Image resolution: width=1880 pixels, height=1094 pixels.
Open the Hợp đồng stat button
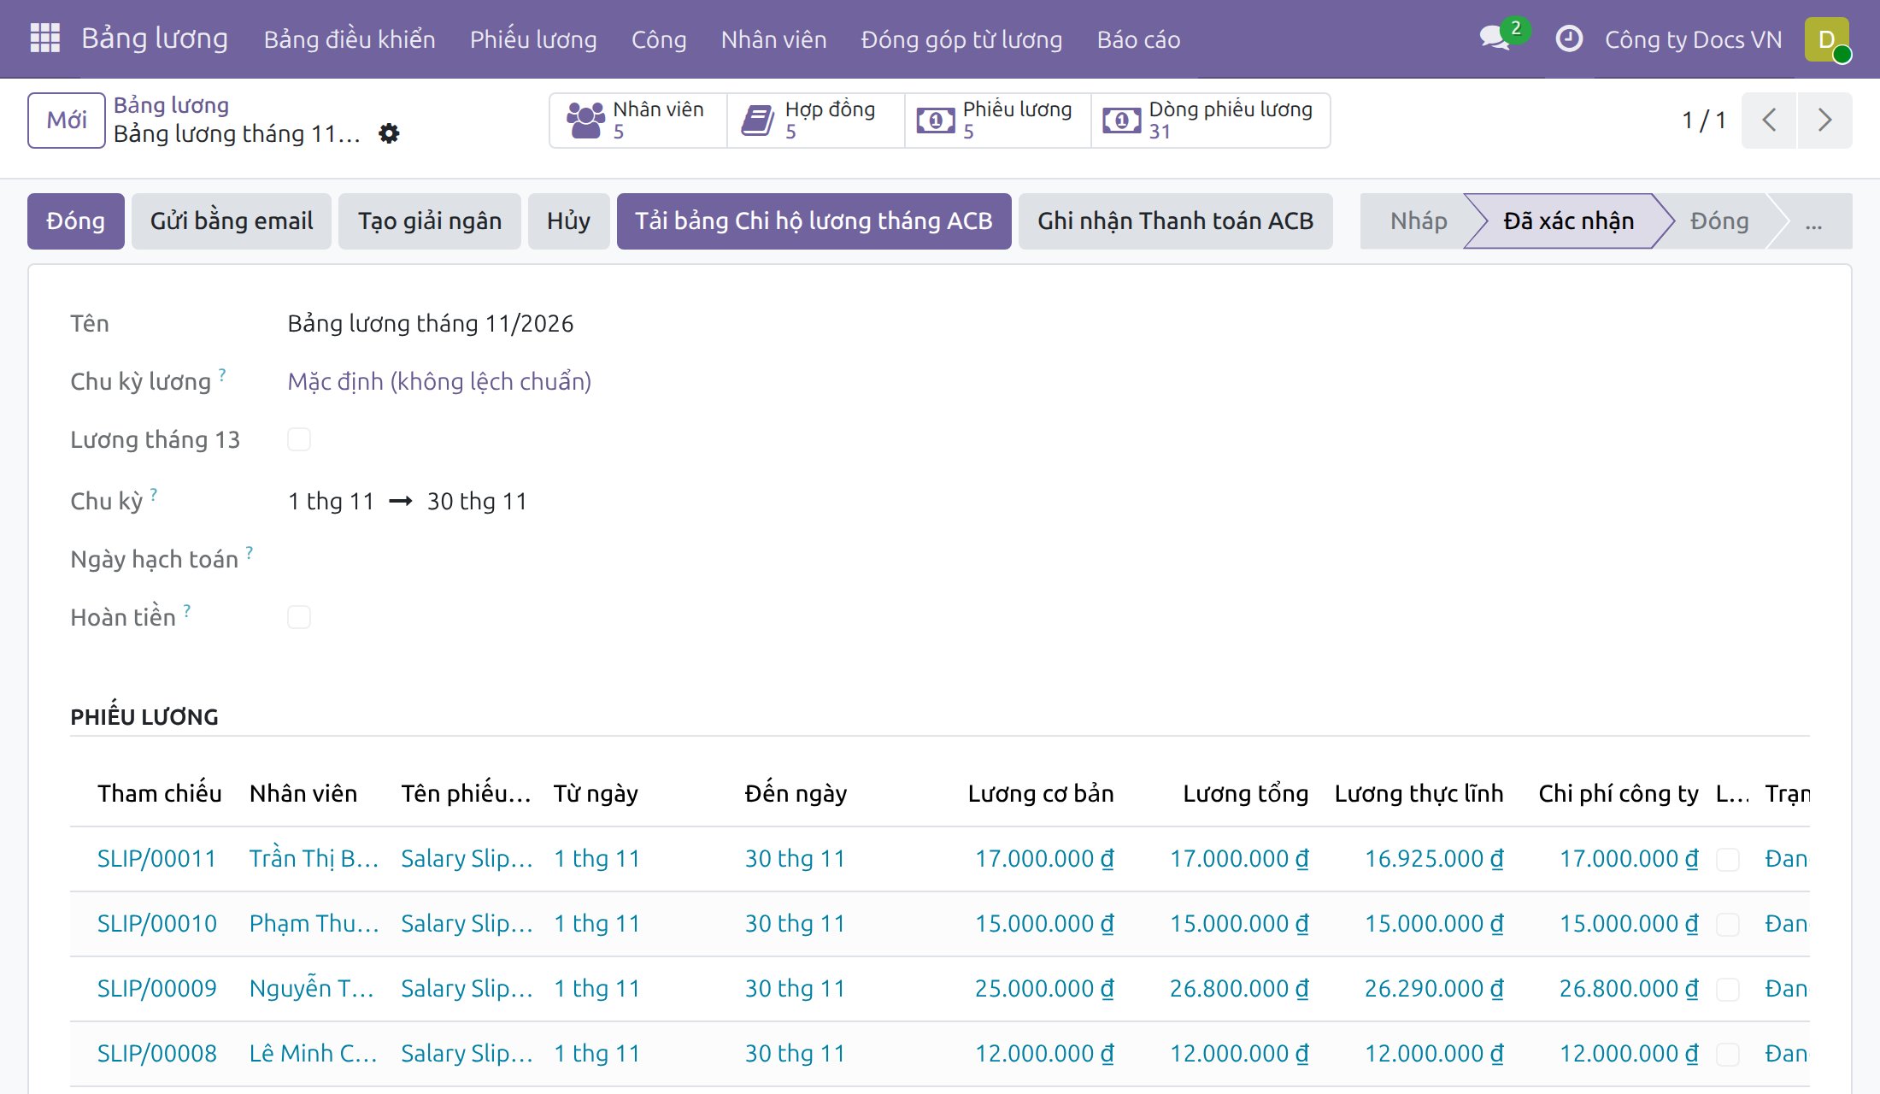[x=816, y=120]
